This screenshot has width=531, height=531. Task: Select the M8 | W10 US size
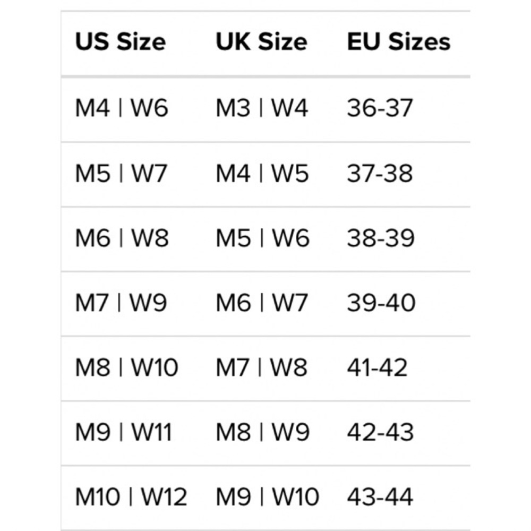point(127,367)
